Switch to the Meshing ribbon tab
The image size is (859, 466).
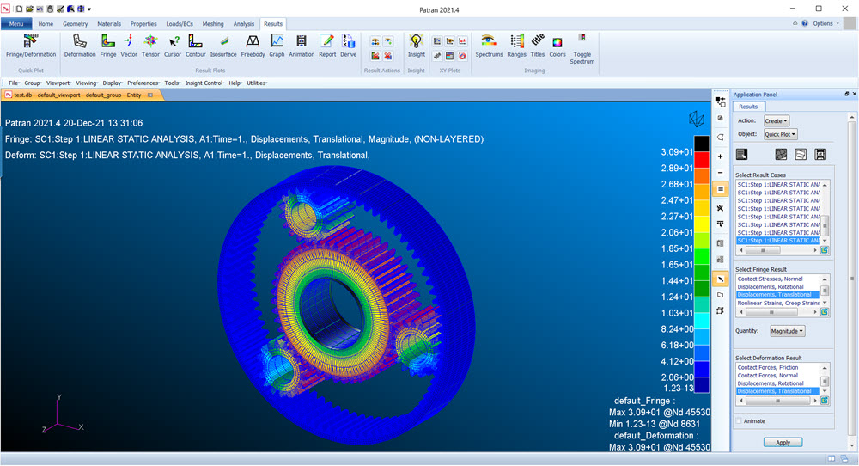(212, 24)
